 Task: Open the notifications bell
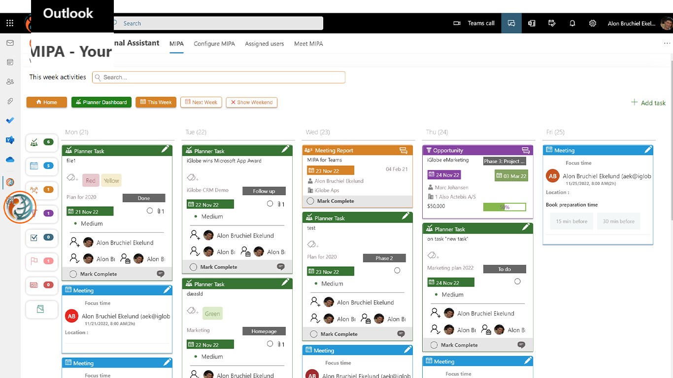(x=572, y=23)
